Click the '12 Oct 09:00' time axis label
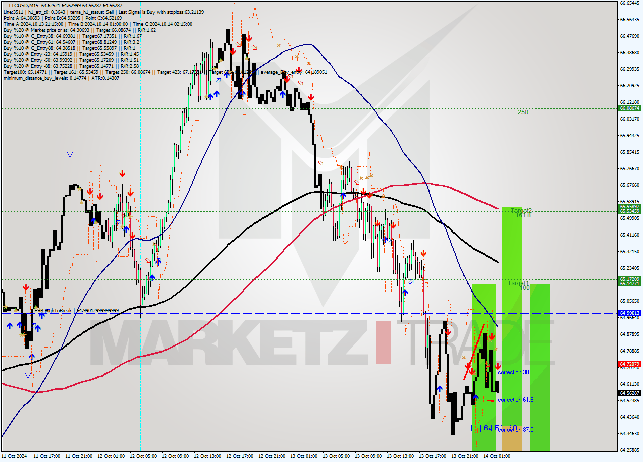643x462 pixels. 175,456
